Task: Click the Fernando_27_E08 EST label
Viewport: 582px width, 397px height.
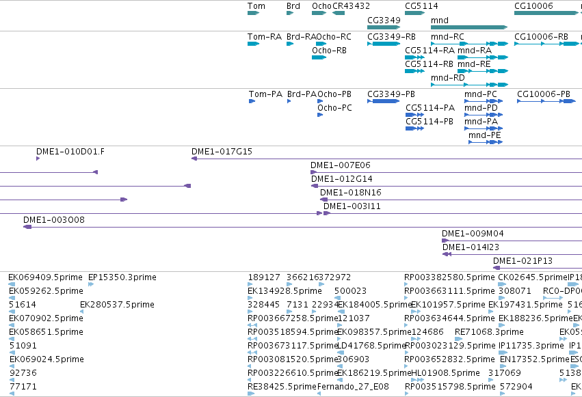Action: click(353, 387)
